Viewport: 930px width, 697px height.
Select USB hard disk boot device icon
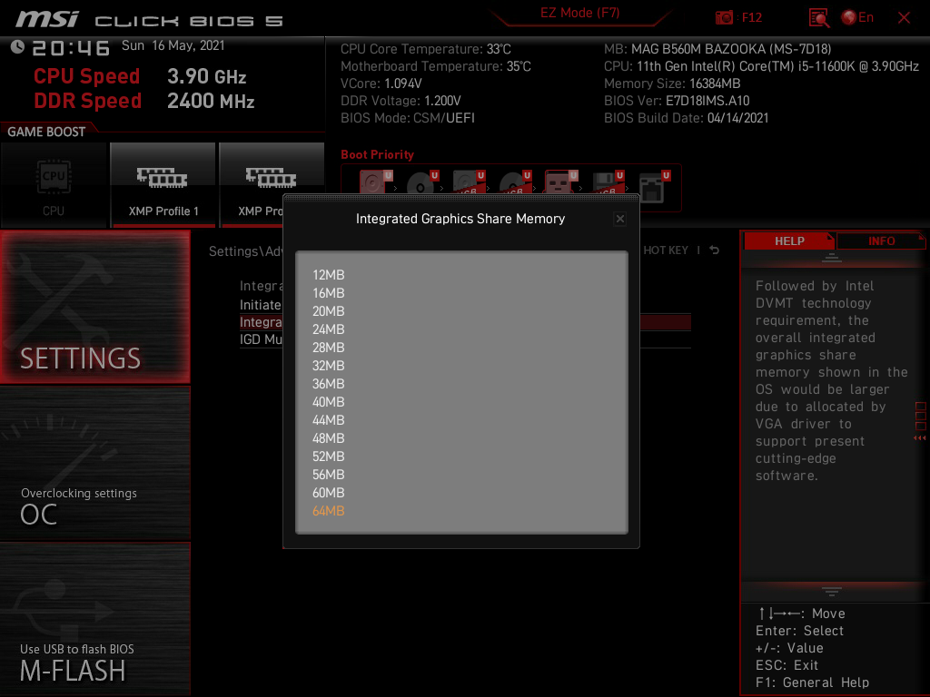click(469, 182)
